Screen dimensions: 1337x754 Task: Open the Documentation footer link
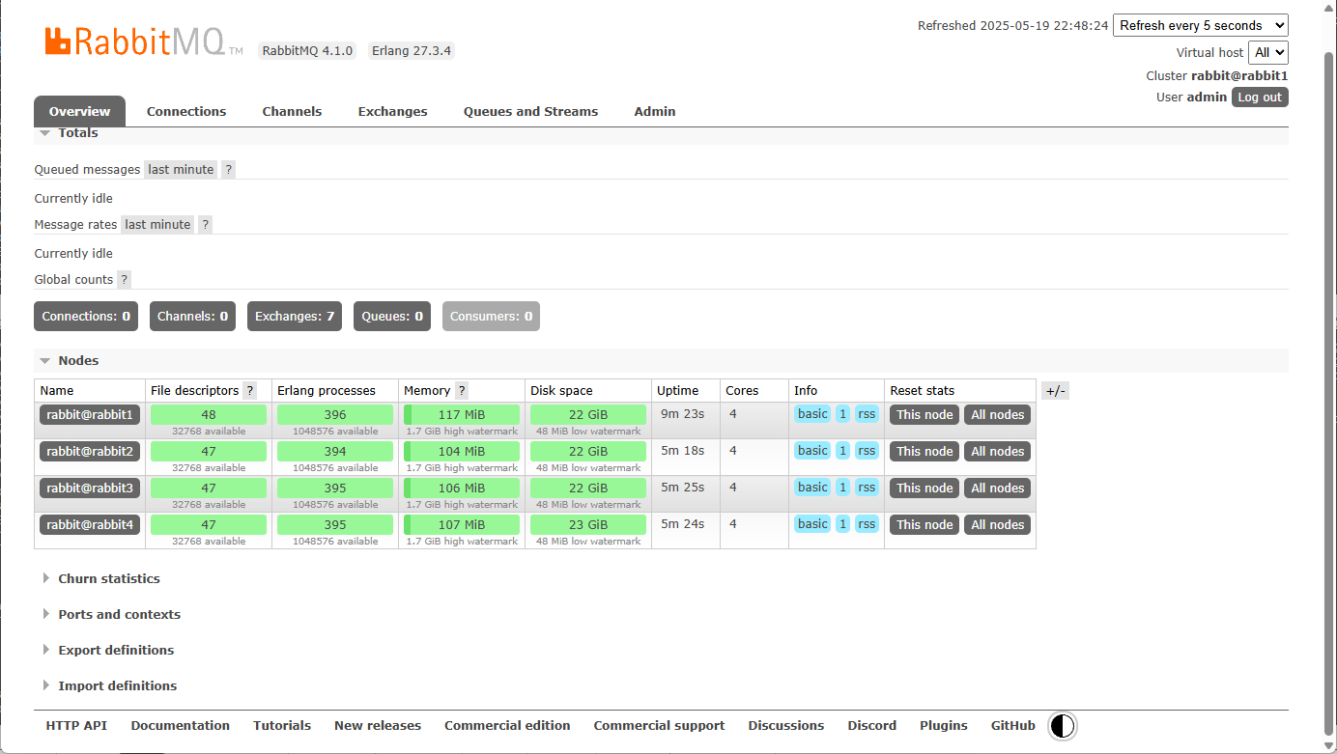click(181, 726)
